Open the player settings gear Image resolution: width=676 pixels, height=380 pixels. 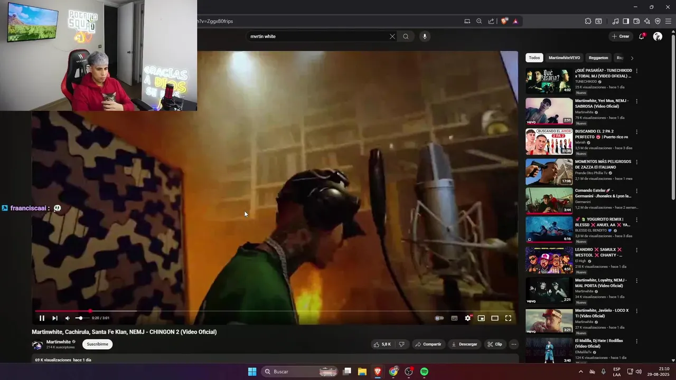click(x=468, y=318)
